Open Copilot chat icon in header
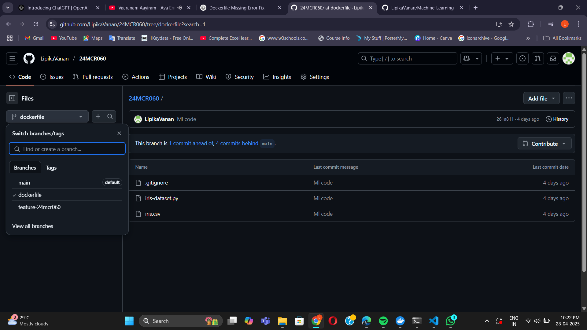The width and height of the screenshot is (587, 330). tap(467, 58)
